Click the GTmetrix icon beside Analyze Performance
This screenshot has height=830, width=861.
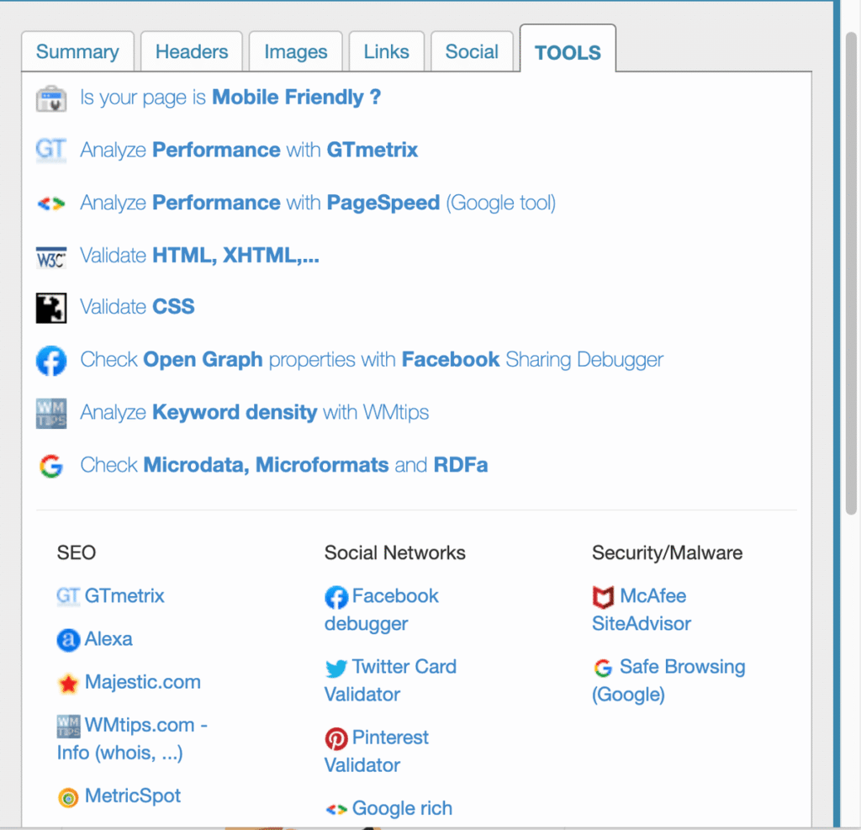(51, 150)
